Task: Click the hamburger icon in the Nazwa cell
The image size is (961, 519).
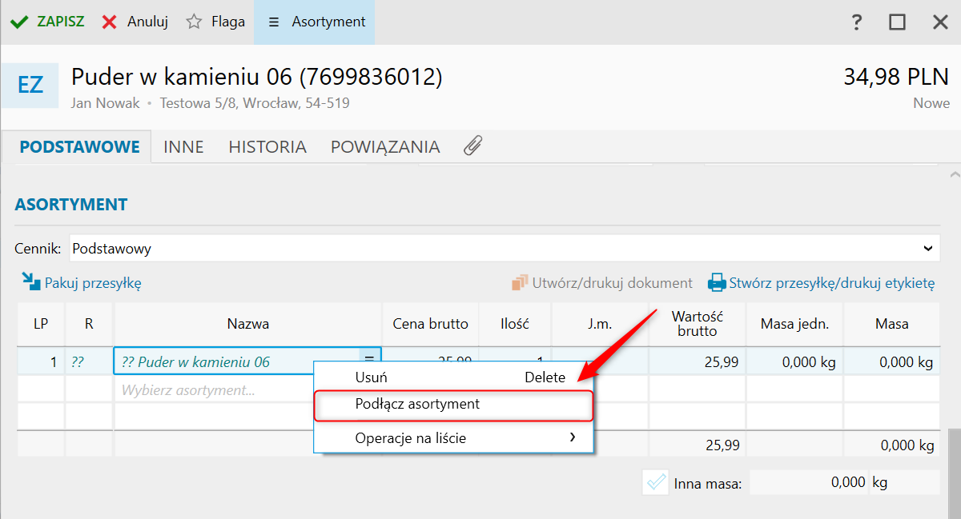Action: pyautogui.click(x=369, y=361)
